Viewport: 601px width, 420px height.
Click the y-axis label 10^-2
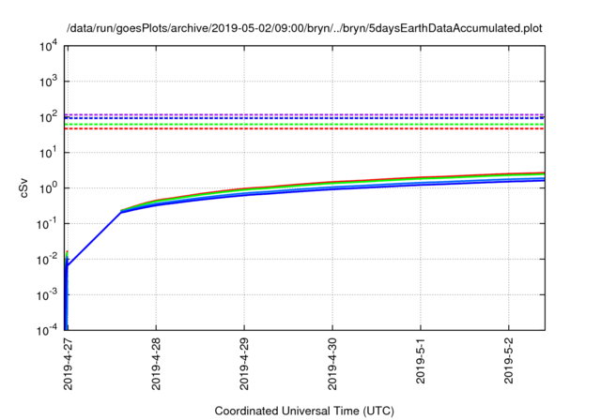tap(47, 260)
